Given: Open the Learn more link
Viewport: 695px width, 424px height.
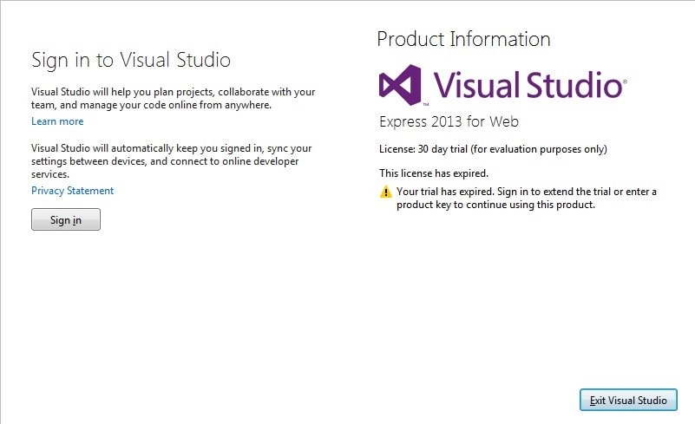Looking at the screenshot, I should pos(57,121).
